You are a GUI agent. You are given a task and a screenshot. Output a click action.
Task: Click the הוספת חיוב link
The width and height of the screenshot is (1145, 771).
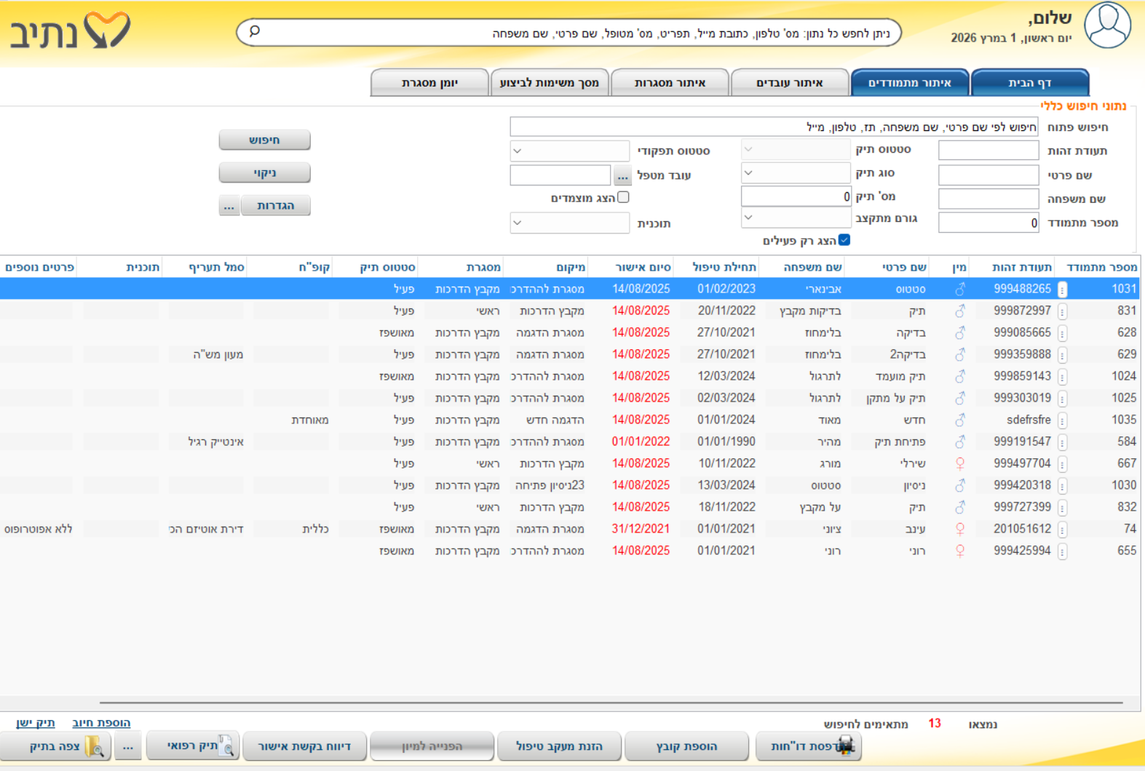pos(101,722)
